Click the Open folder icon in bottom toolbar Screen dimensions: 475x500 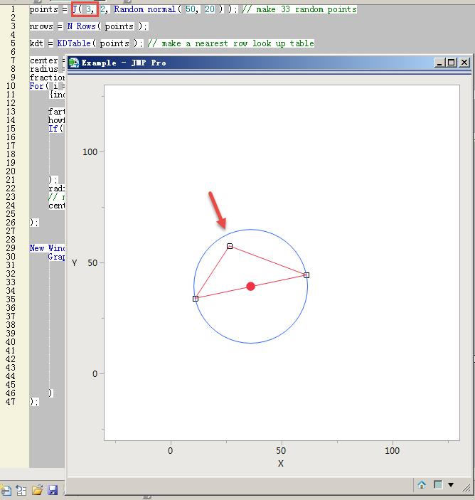(37, 490)
